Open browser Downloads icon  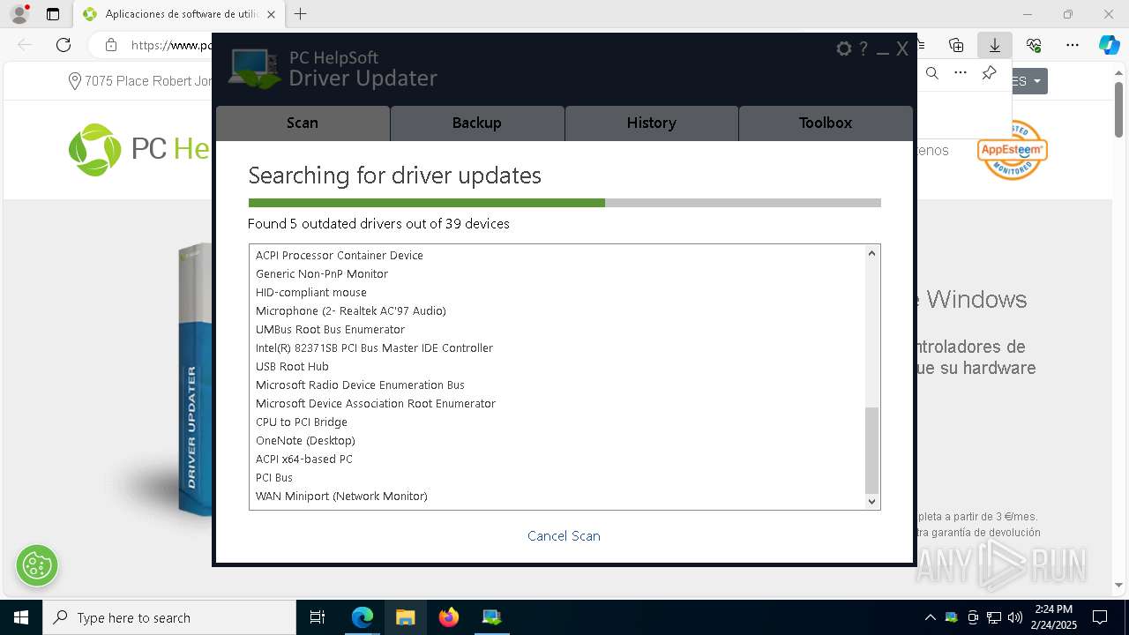pyautogui.click(x=995, y=45)
